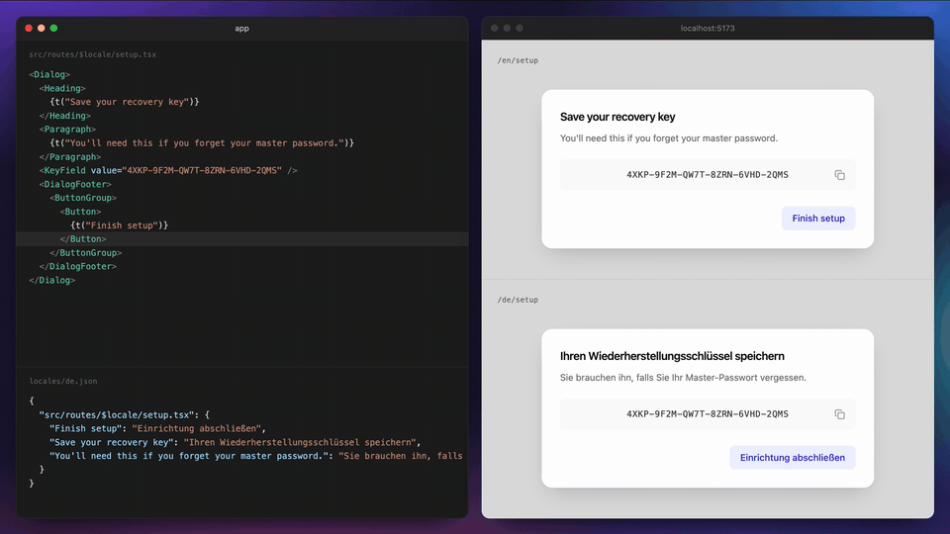Click the KeyField value line in the code
This screenshot has height=534, width=950.
tap(168, 170)
